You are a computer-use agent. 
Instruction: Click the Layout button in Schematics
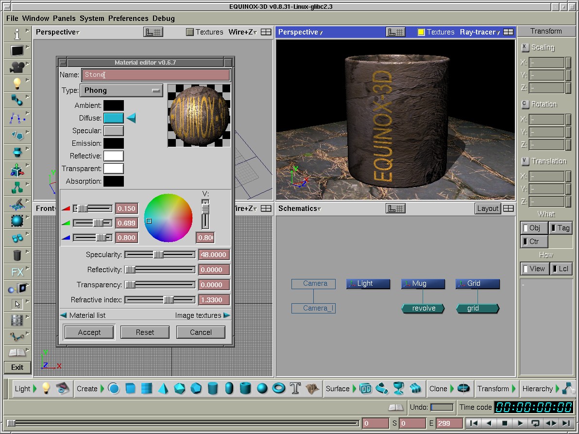point(487,208)
